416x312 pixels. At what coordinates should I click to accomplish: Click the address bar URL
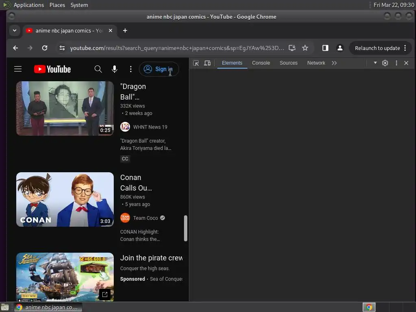point(177,48)
